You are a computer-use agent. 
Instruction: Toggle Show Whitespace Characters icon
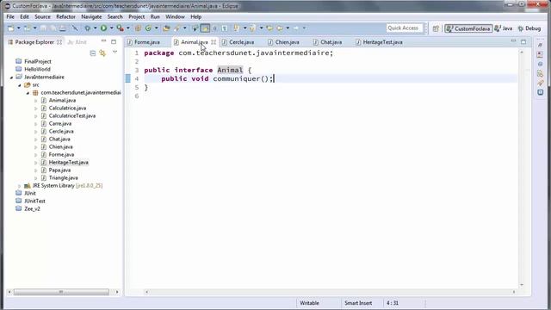(x=225, y=28)
